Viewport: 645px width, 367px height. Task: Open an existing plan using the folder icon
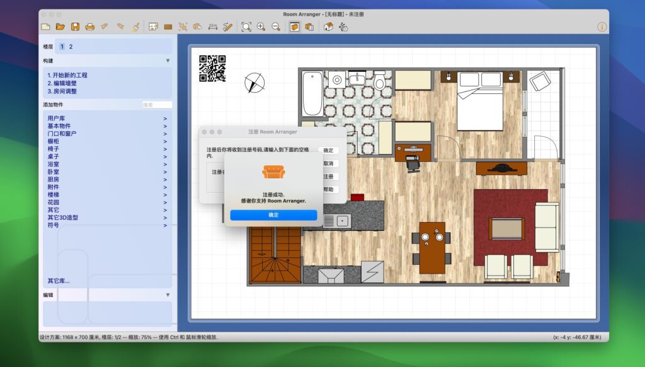[61, 27]
